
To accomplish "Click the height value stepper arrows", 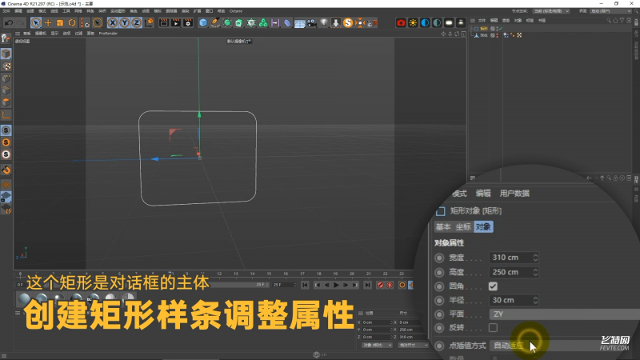I will coord(535,272).
